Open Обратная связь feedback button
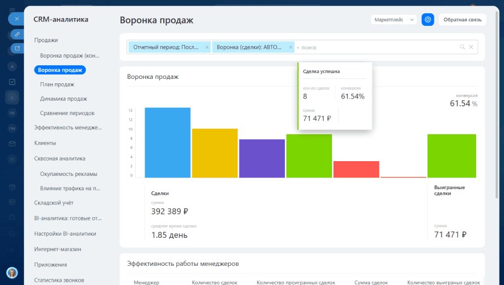 [462, 20]
